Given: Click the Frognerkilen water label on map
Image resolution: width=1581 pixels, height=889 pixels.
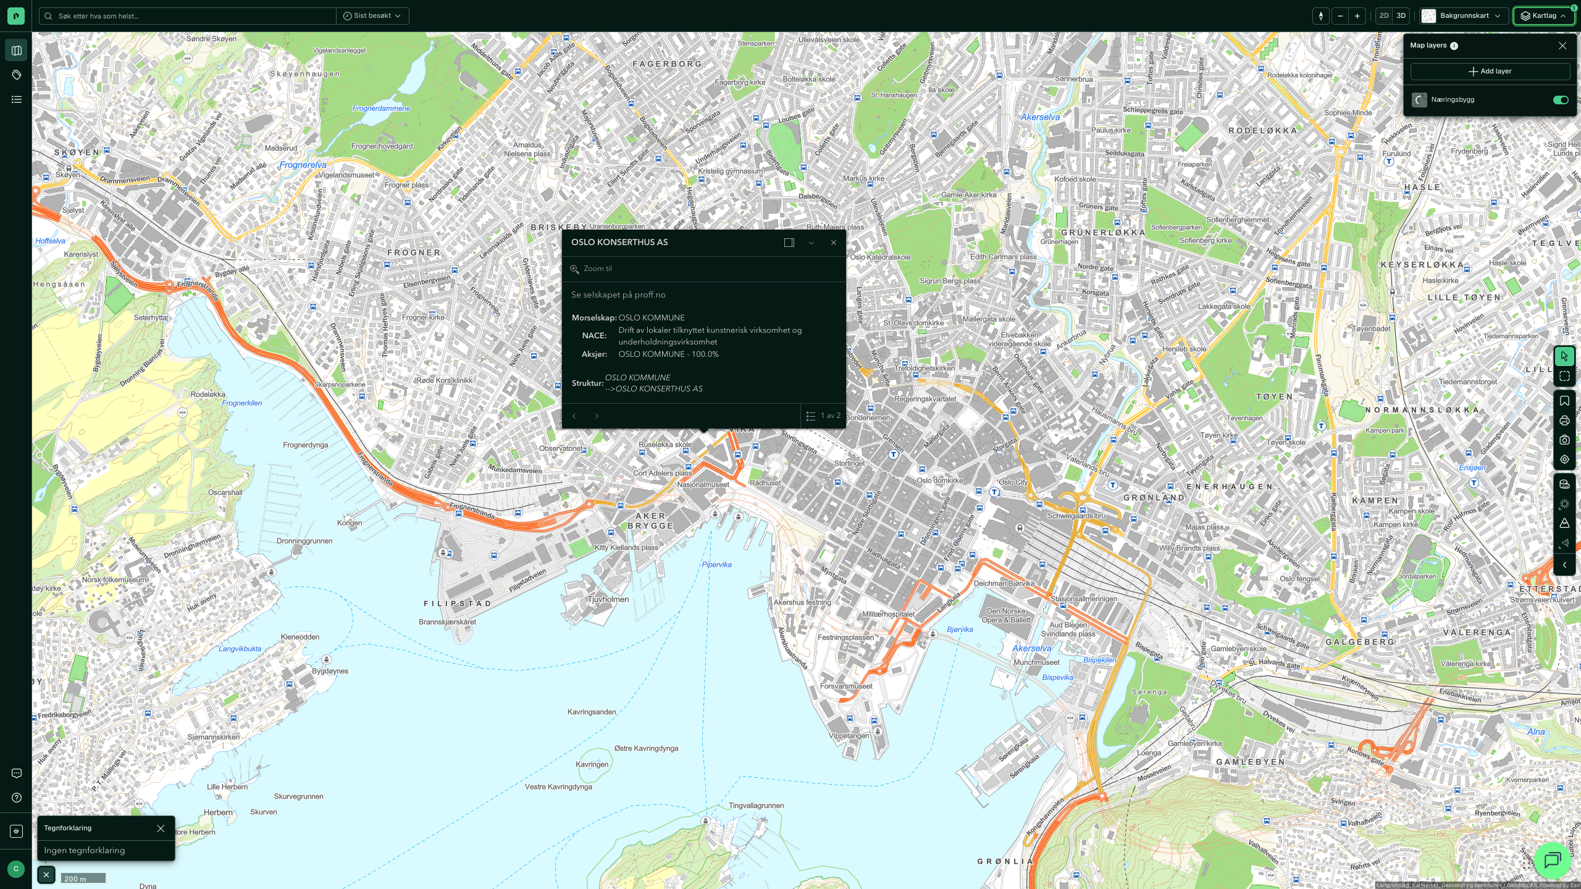Looking at the screenshot, I should (x=242, y=404).
